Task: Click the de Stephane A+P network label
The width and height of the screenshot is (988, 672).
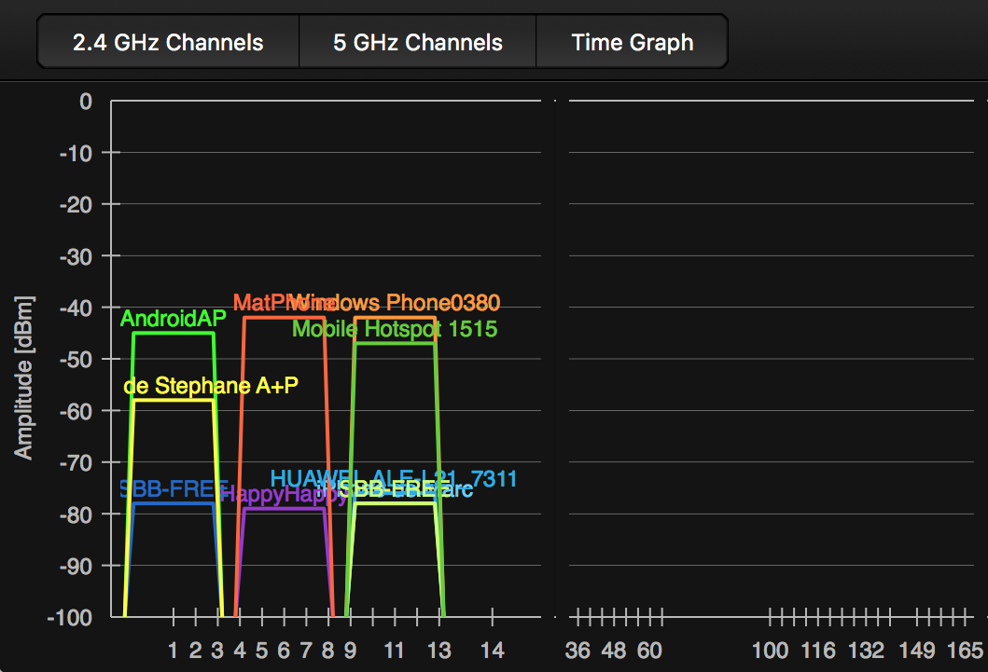Action: click(211, 385)
